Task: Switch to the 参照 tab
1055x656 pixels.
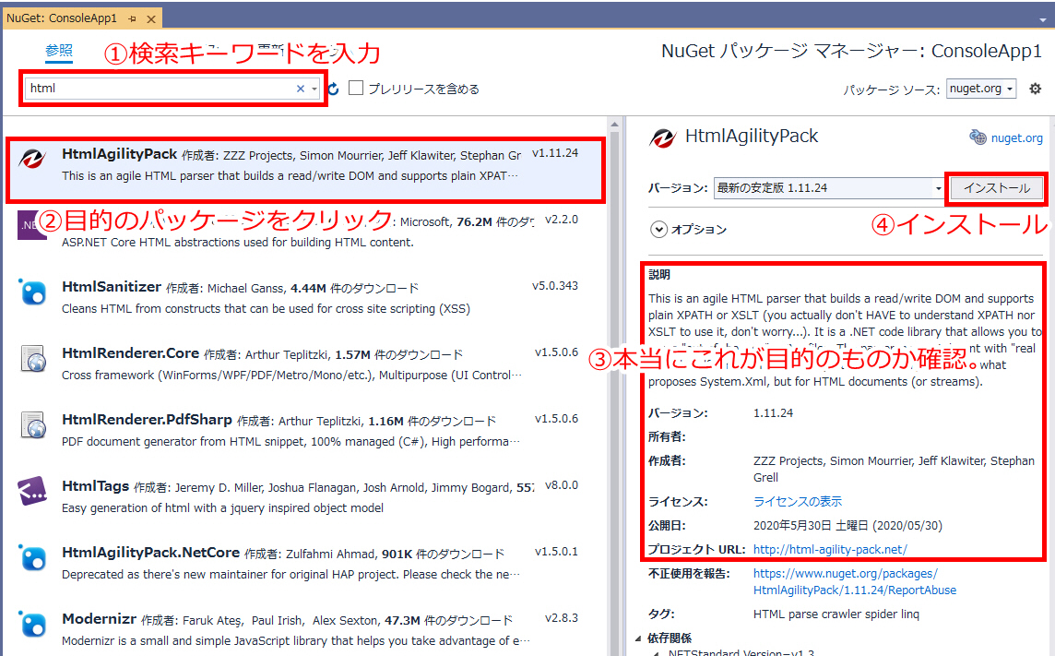Action: point(59,51)
